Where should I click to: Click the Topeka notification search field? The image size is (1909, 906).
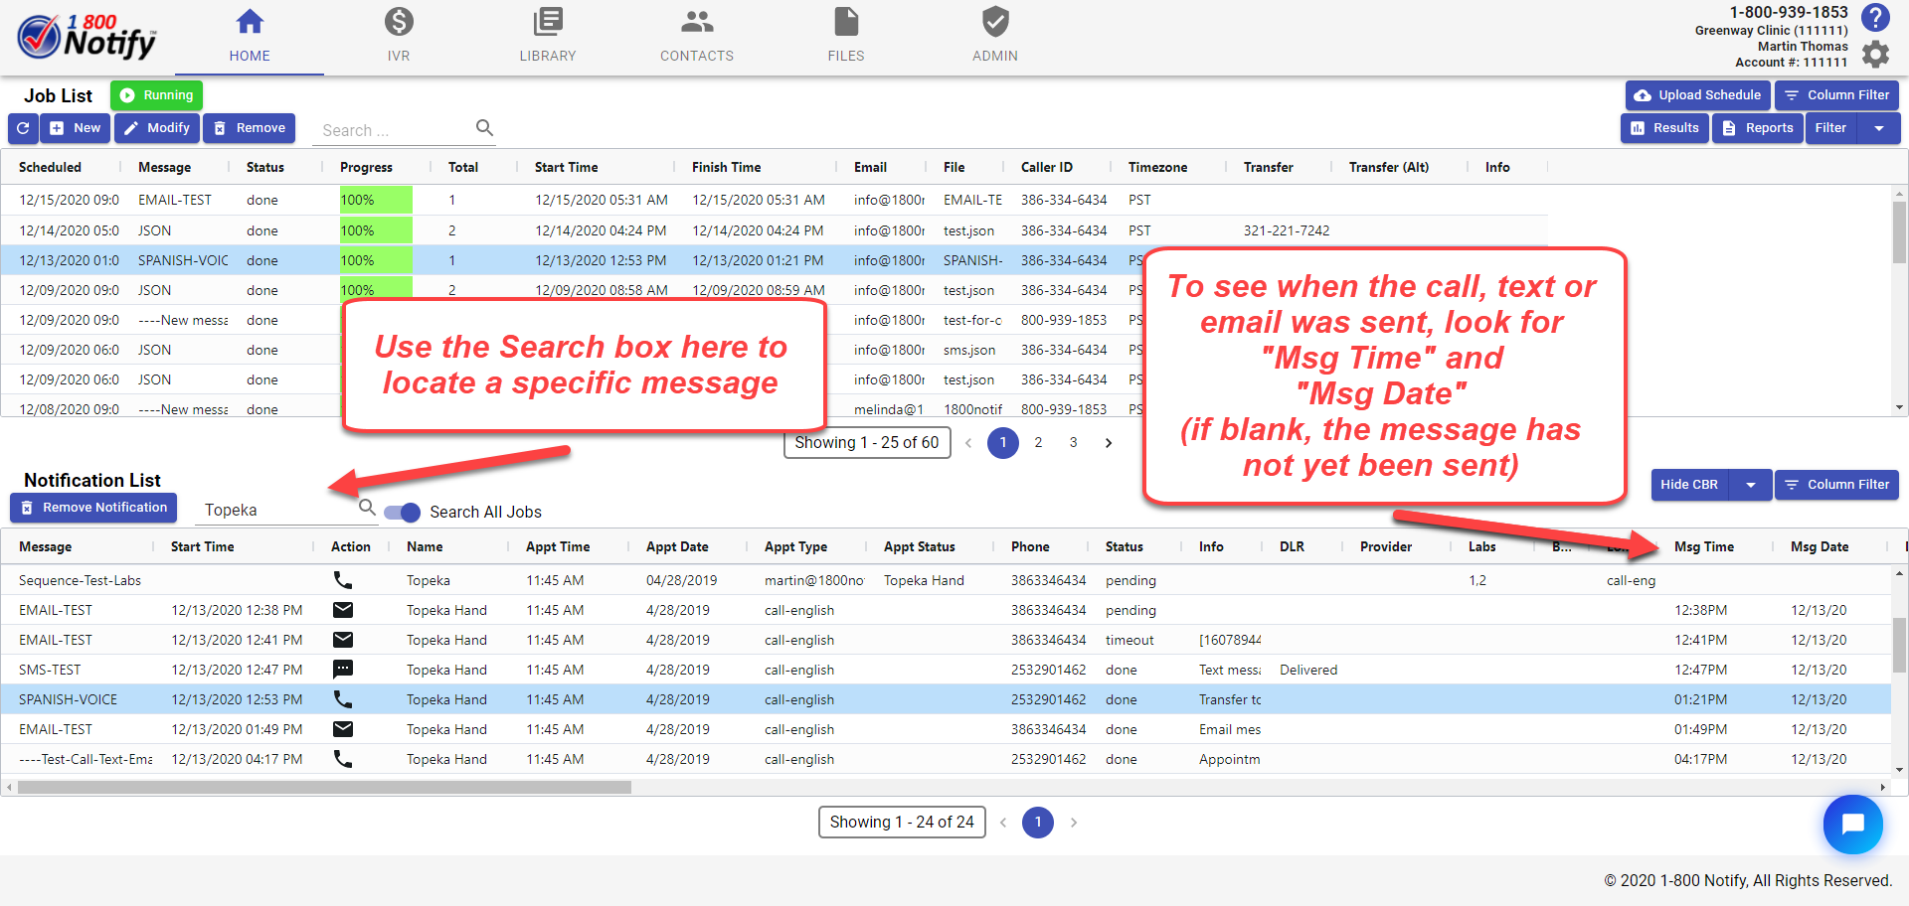click(x=276, y=511)
